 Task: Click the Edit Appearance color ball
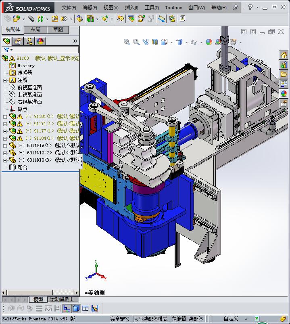(209, 42)
